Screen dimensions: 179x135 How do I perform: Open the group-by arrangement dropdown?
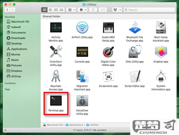pos(72,10)
